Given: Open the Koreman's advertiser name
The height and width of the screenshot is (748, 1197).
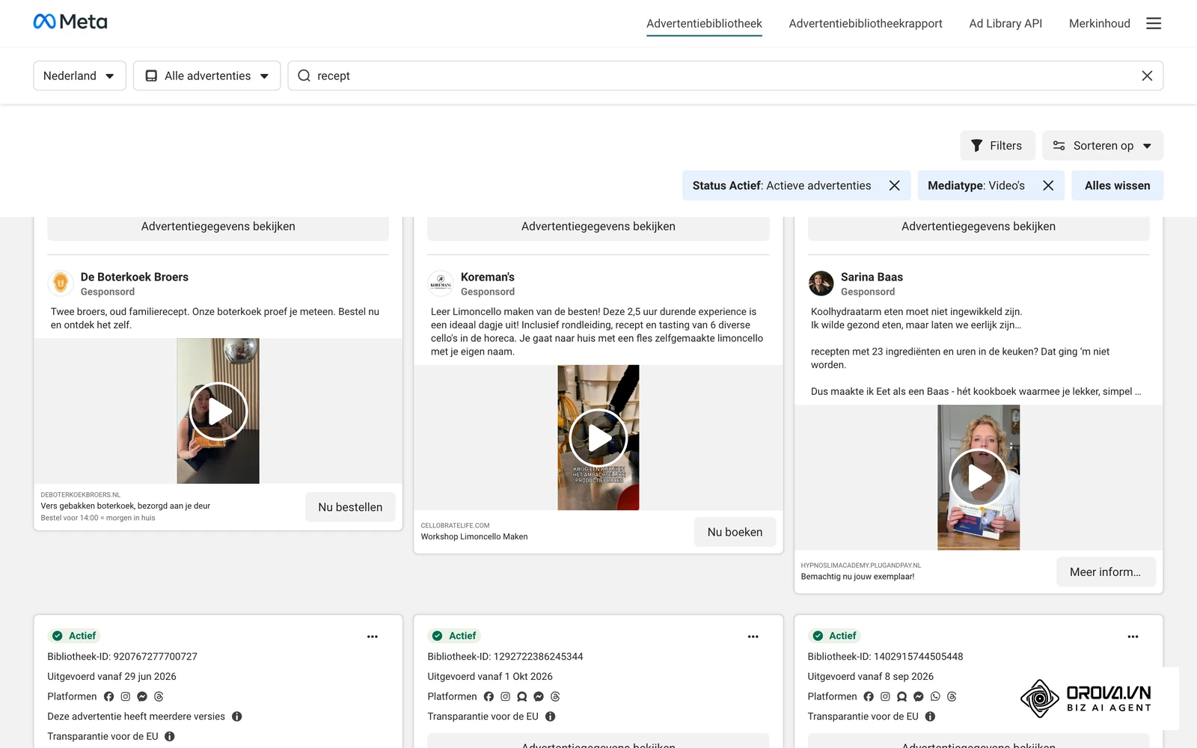Looking at the screenshot, I should click(488, 277).
